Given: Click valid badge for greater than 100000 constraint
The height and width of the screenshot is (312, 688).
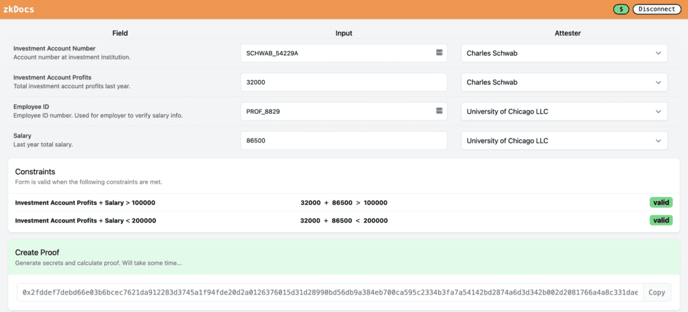Looking at the screenshot, I should click(x=660, y=202).
